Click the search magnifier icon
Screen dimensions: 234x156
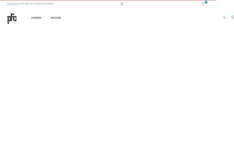point(225,18)
